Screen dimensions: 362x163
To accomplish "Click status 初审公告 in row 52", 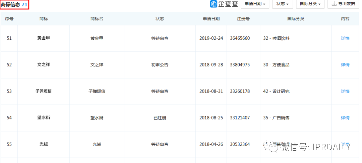I will (160, 65).
